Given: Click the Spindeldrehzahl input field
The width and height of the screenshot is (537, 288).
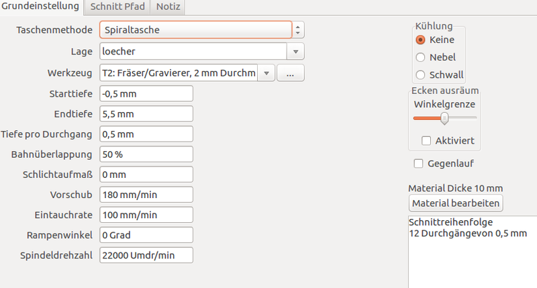Looking at the screenshot, I should coord(146,255).
